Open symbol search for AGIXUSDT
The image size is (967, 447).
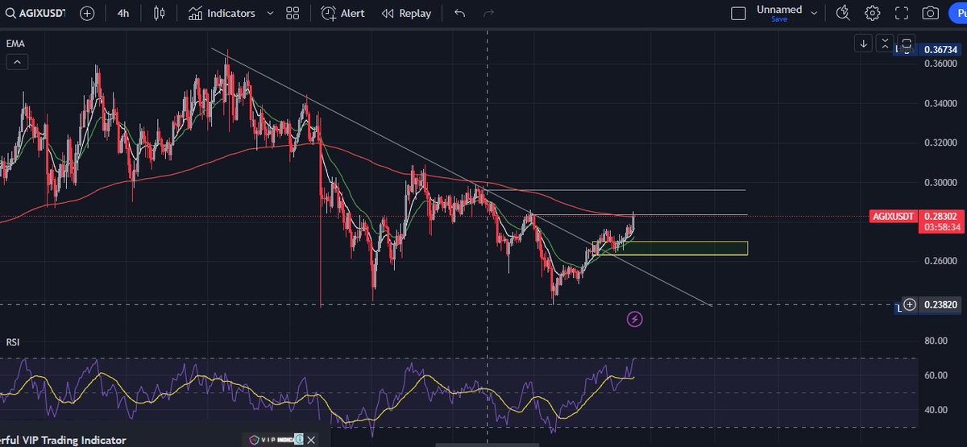click(35, 14)
